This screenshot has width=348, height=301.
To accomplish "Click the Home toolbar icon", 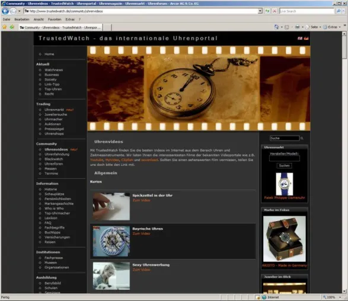I will tap(276, 27).
